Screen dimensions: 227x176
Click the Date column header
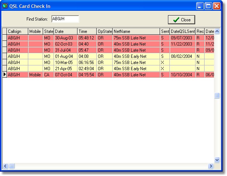coord(65,31)
